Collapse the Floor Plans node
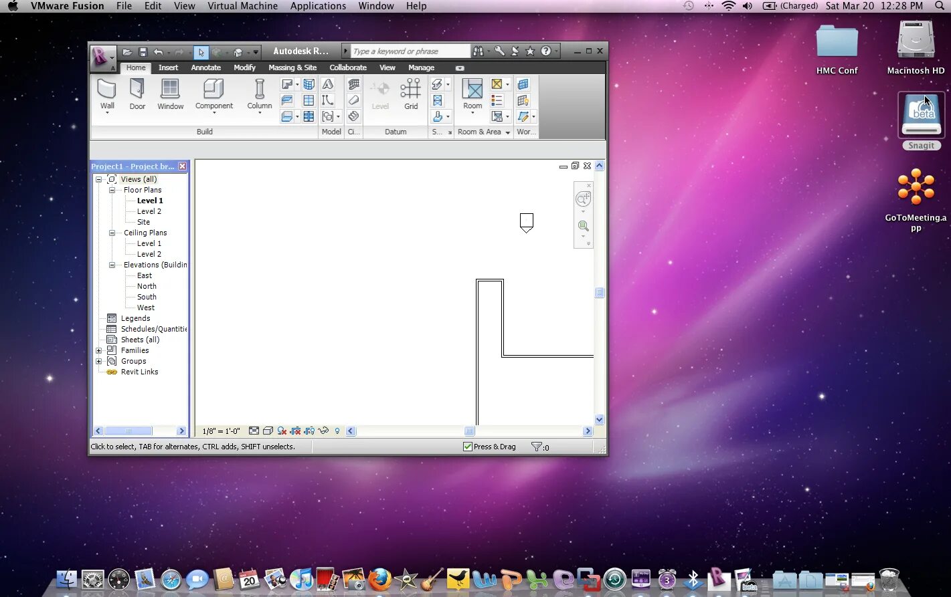This screenshot has width=951, height=597. (x=112, y=190)
